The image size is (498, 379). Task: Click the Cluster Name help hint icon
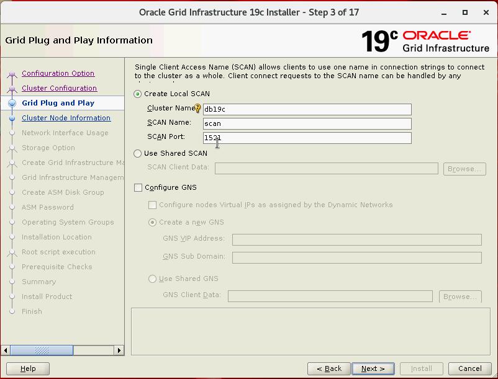[198, 109]
